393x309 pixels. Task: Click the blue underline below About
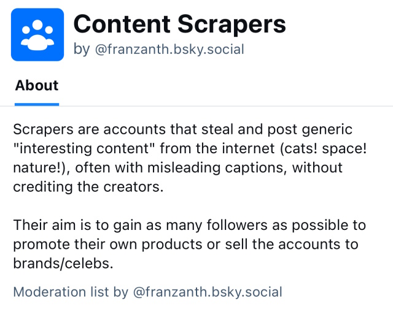coord(37,104)
